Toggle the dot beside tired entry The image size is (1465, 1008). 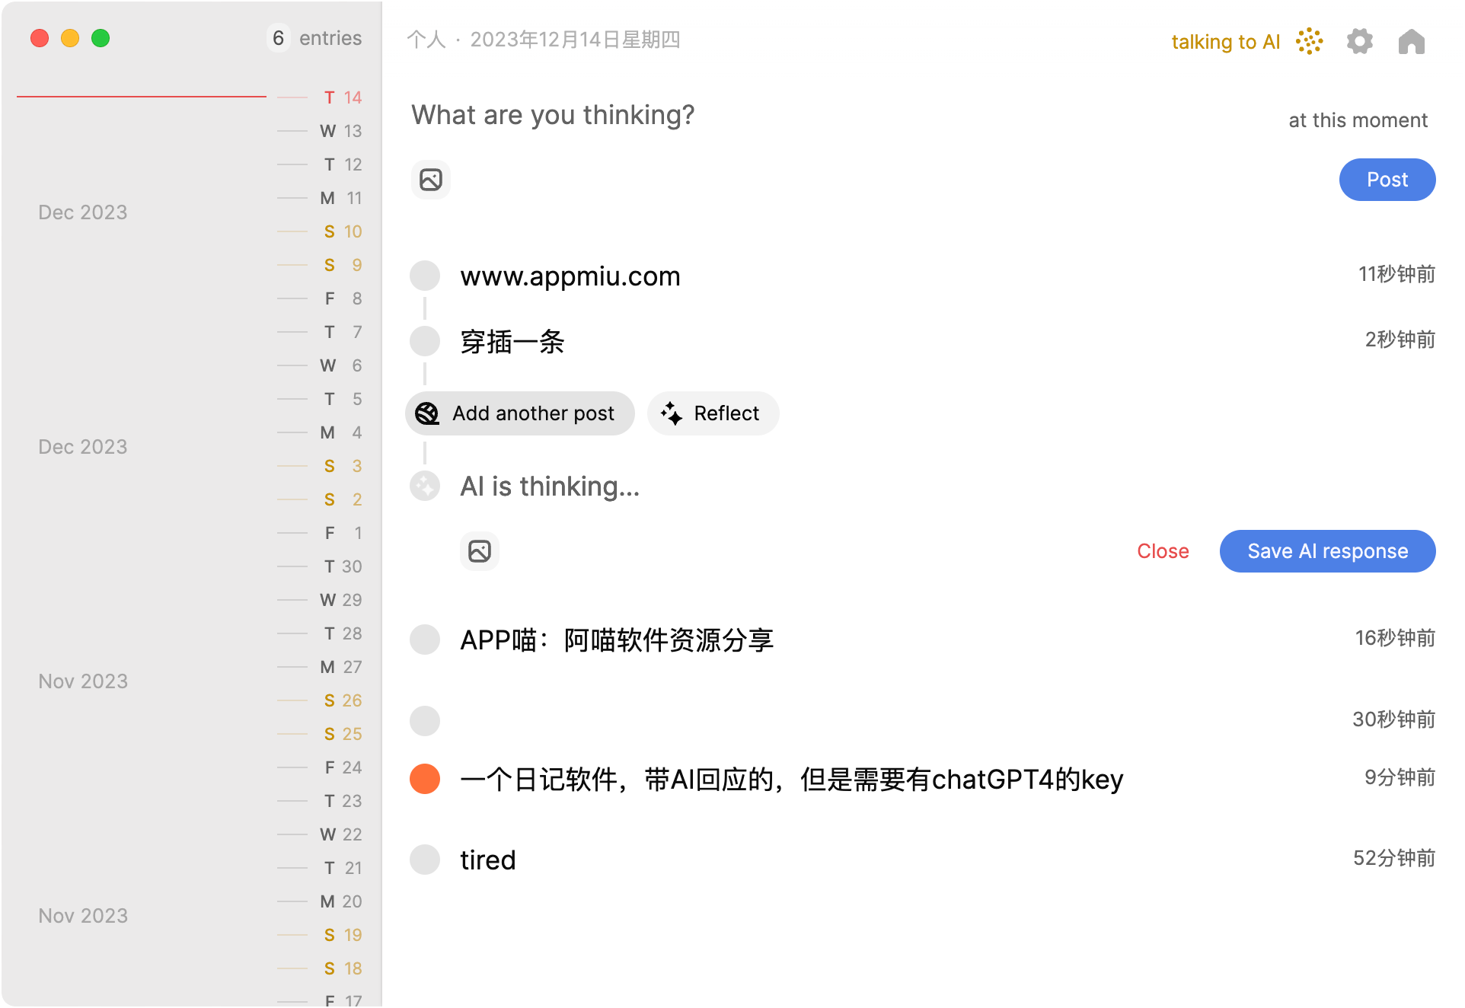click(x=425, y=860)
